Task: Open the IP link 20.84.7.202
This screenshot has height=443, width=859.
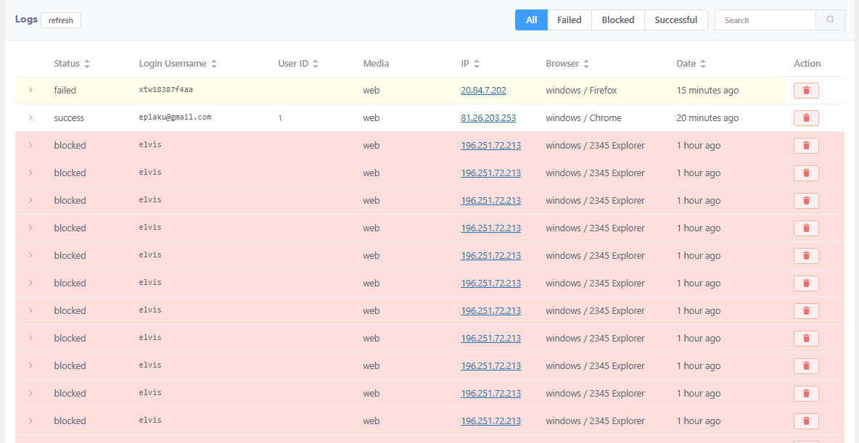Action: pos(483,90)
